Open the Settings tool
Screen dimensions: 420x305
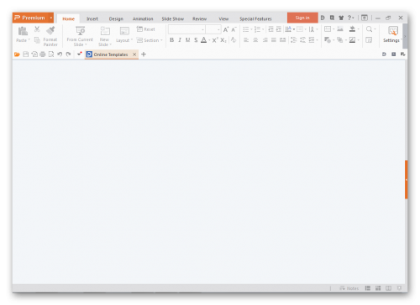pos(392,34)
